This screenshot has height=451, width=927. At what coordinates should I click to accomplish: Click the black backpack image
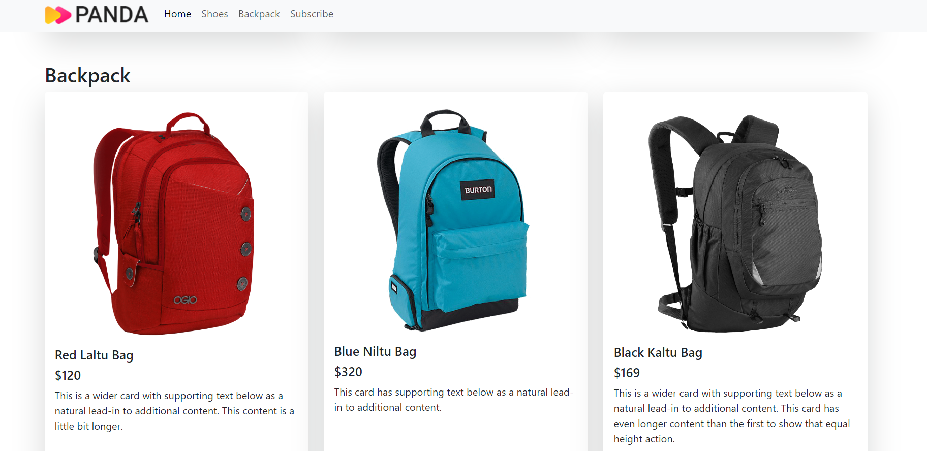(735, 223)
